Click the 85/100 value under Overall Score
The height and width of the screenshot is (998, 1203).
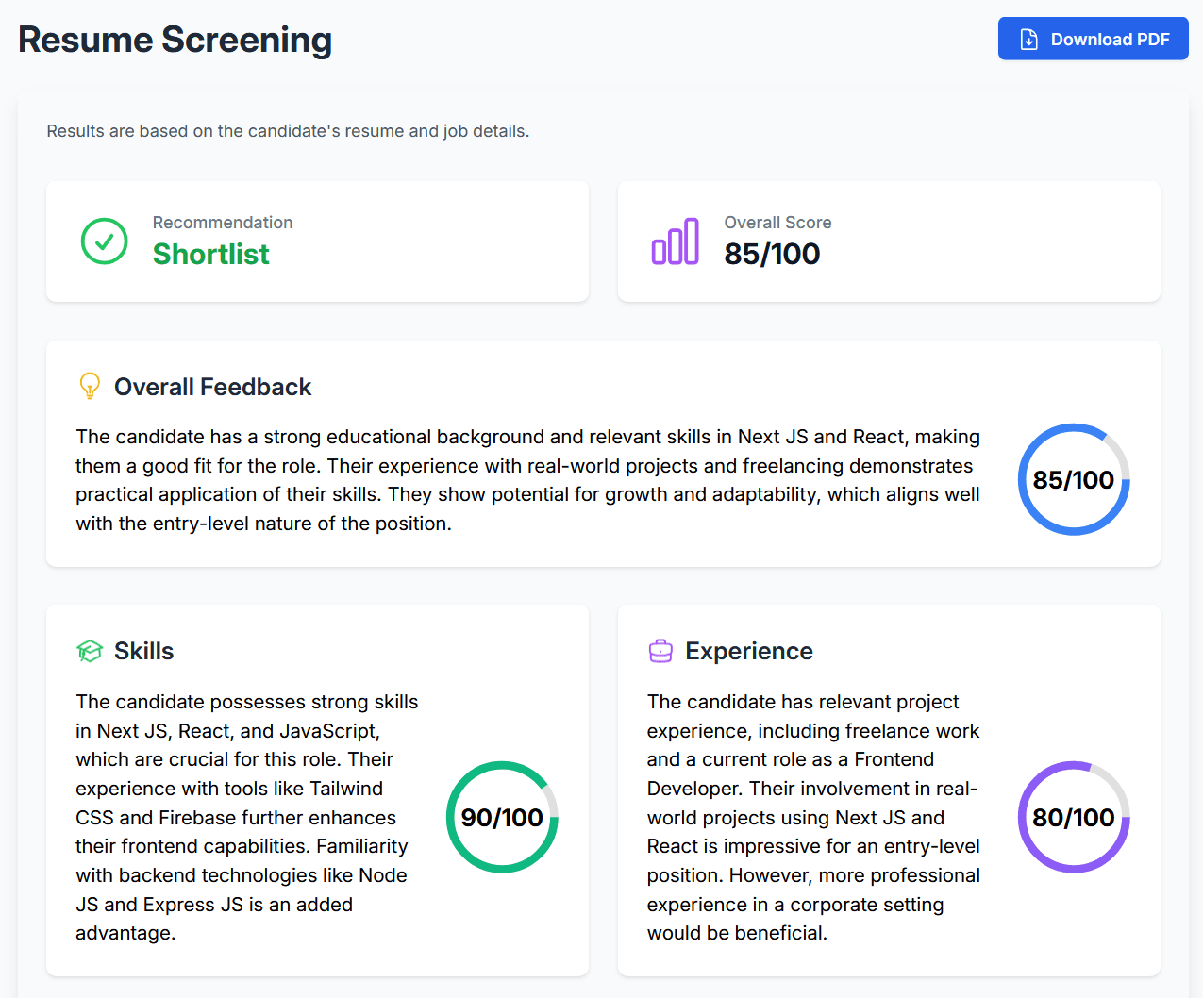point(772,254)
